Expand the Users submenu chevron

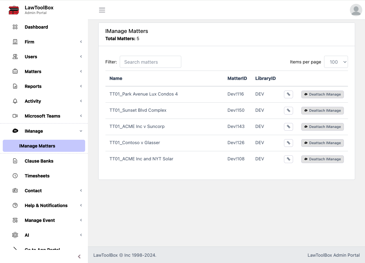tap(81, 57)
